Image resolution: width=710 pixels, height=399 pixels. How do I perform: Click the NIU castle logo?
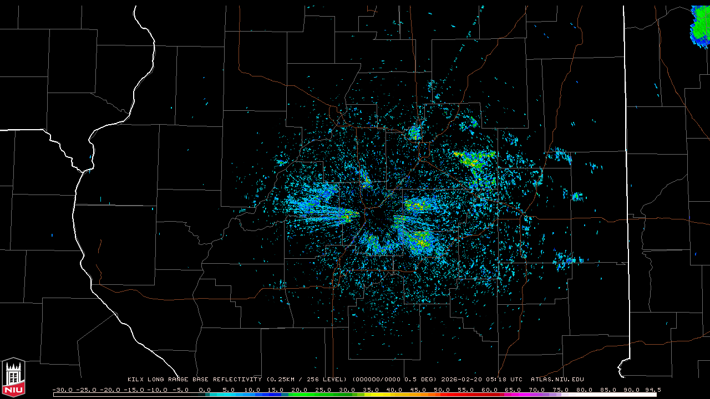pos(13,377)
